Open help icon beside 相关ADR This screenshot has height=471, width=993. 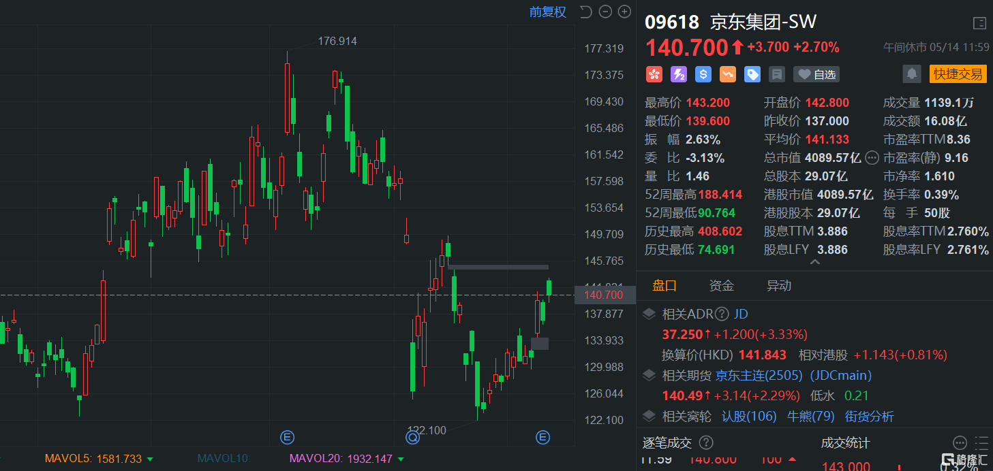[x=721, y=314]
